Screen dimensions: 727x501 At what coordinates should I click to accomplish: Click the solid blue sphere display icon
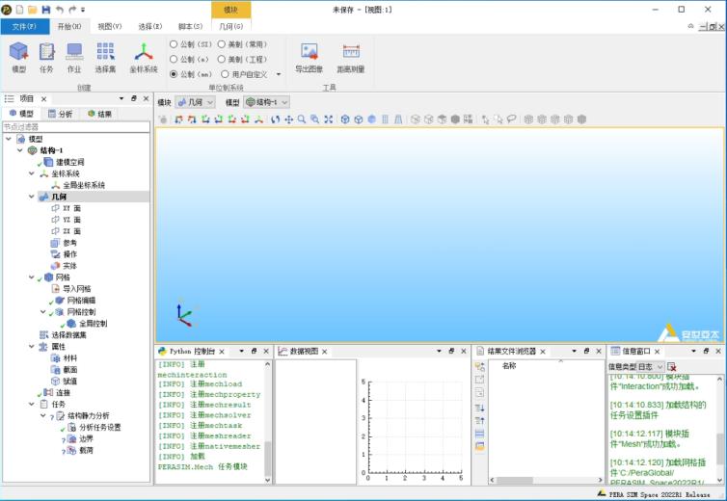point(371,119)
